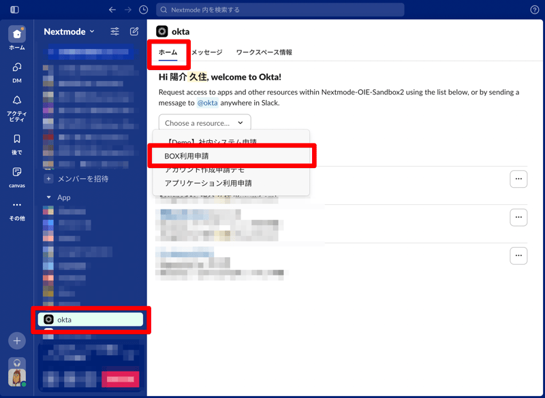Toggle the sidebar panel icon
Viewport: 545px width, 398px height.
pyautogui.click(x=14, y=10)
